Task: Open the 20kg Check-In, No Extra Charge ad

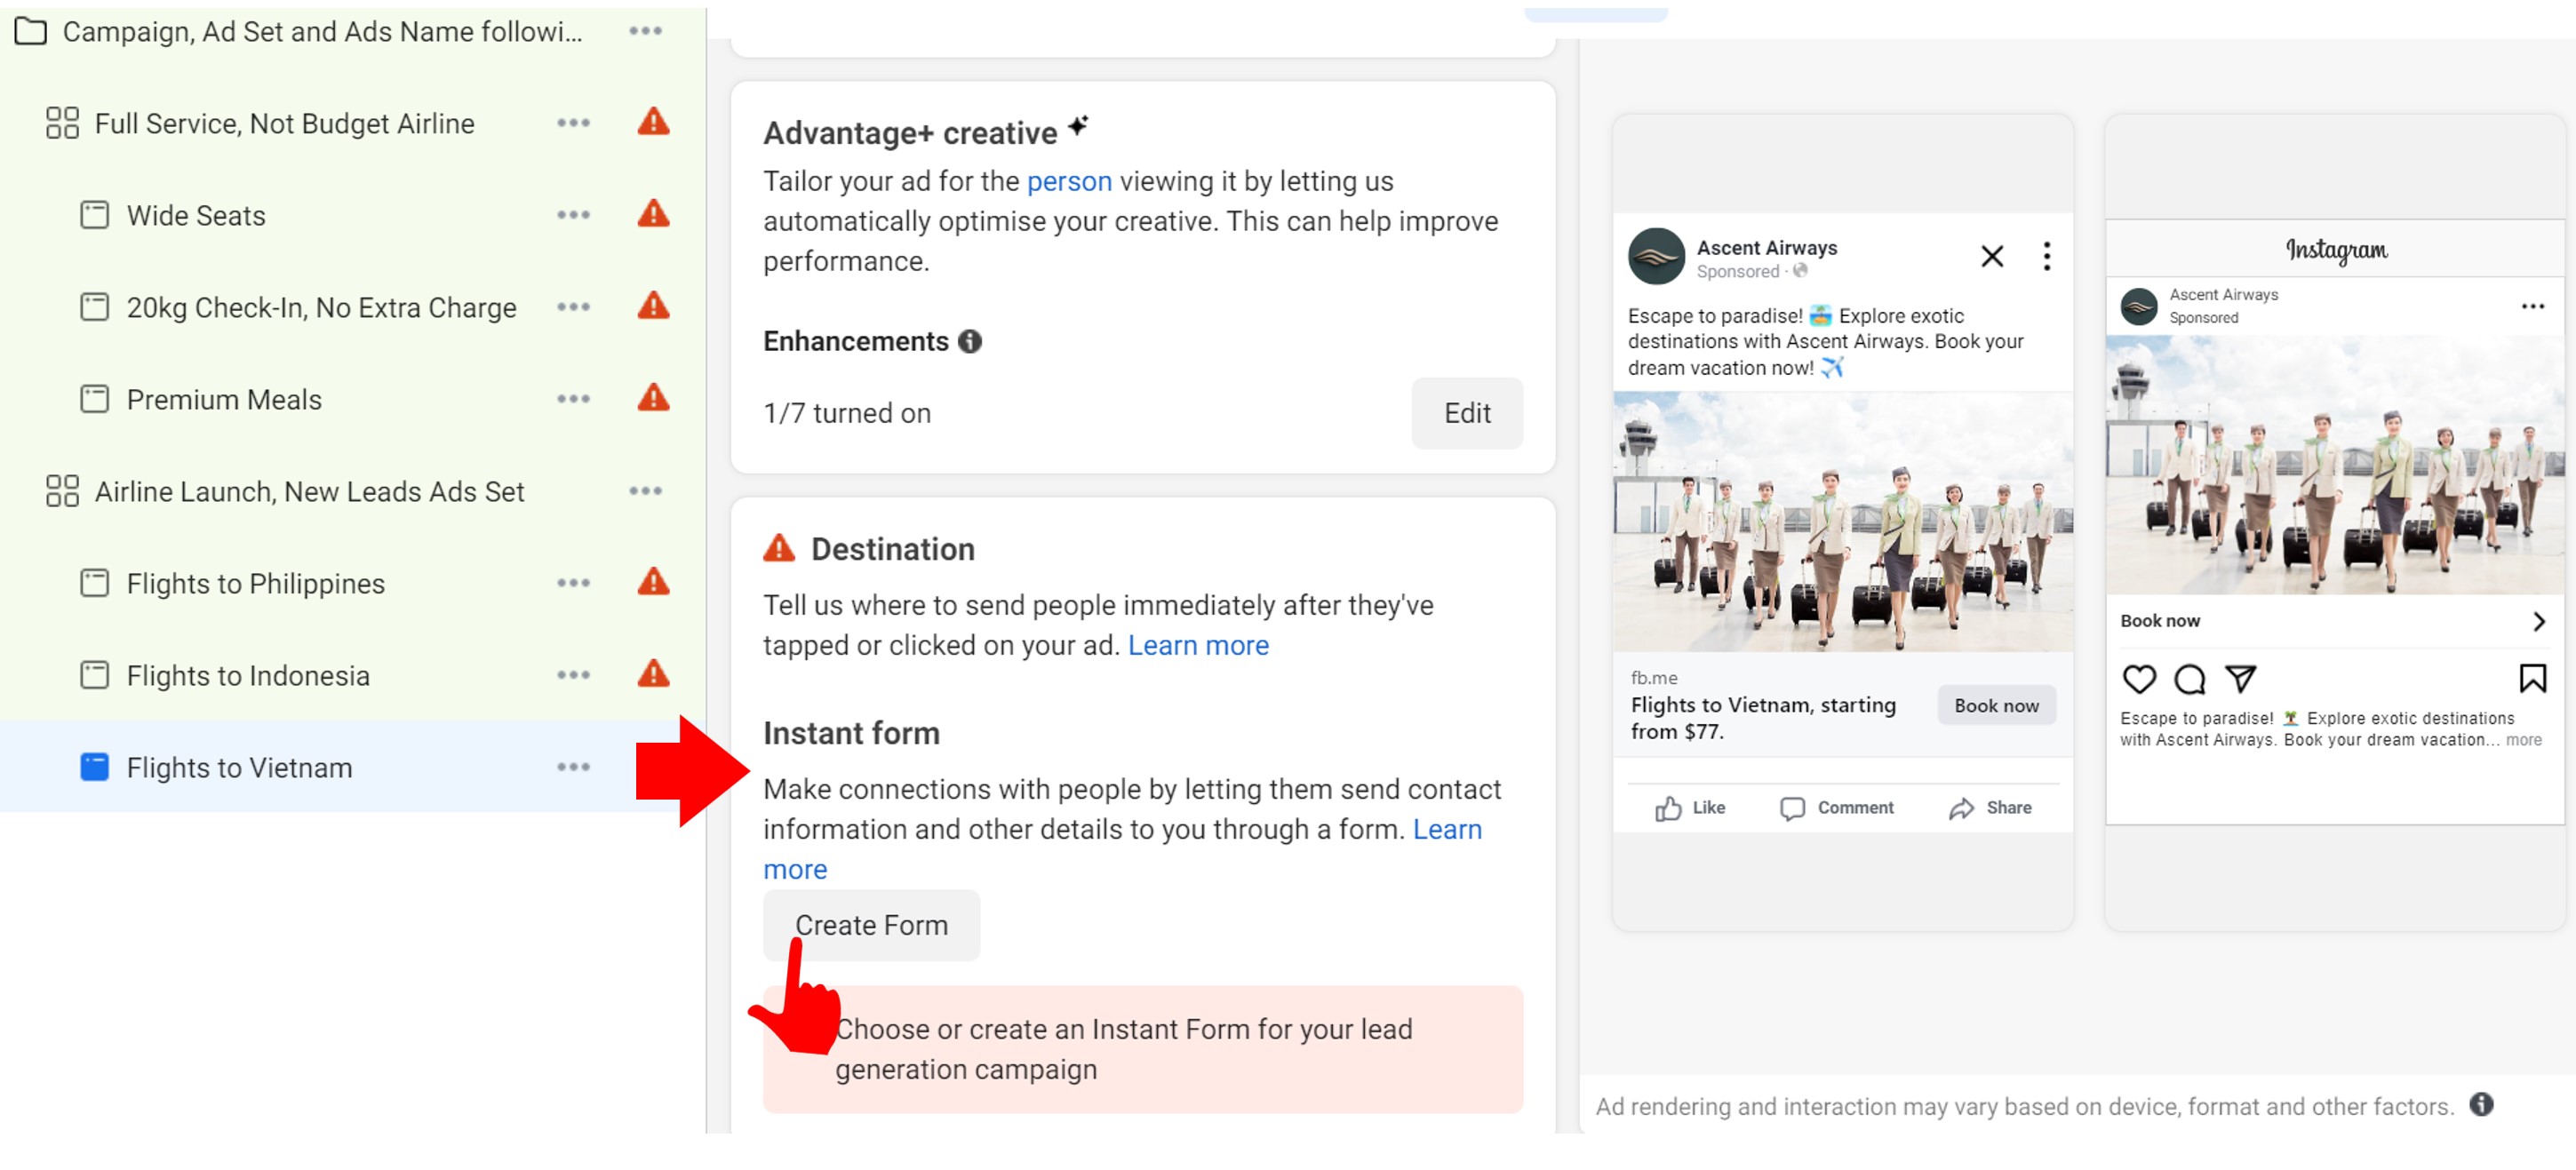Action: point(321,307)
